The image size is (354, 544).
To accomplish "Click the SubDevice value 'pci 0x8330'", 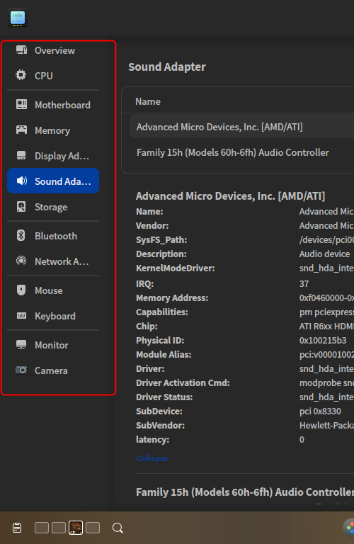I will tap(320, 411).
